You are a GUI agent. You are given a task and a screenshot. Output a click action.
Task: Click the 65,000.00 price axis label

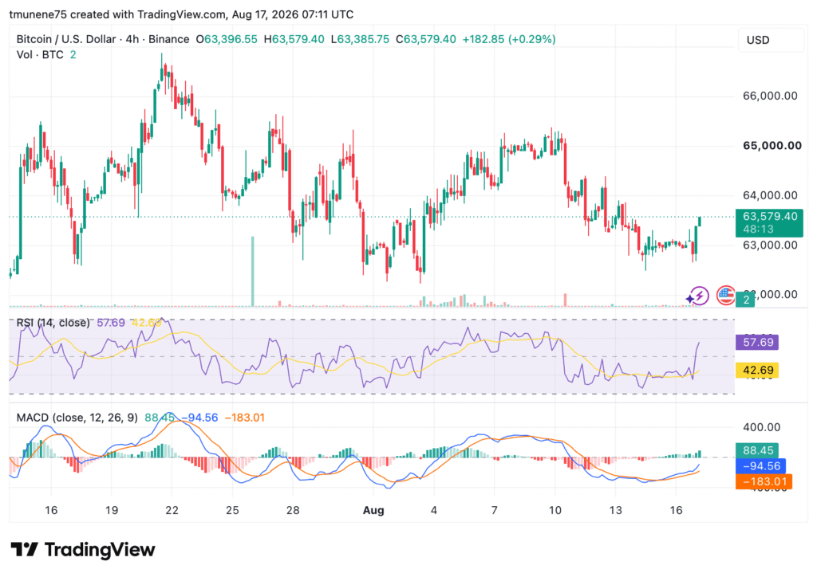(772, 146)
